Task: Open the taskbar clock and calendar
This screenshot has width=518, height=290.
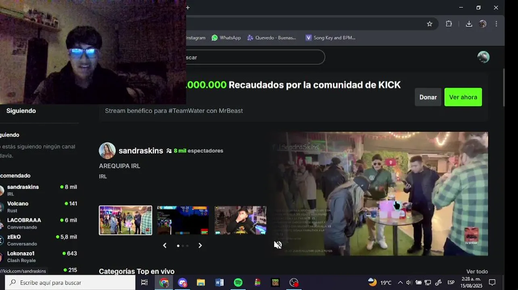Action: click(x=470, y=282)
